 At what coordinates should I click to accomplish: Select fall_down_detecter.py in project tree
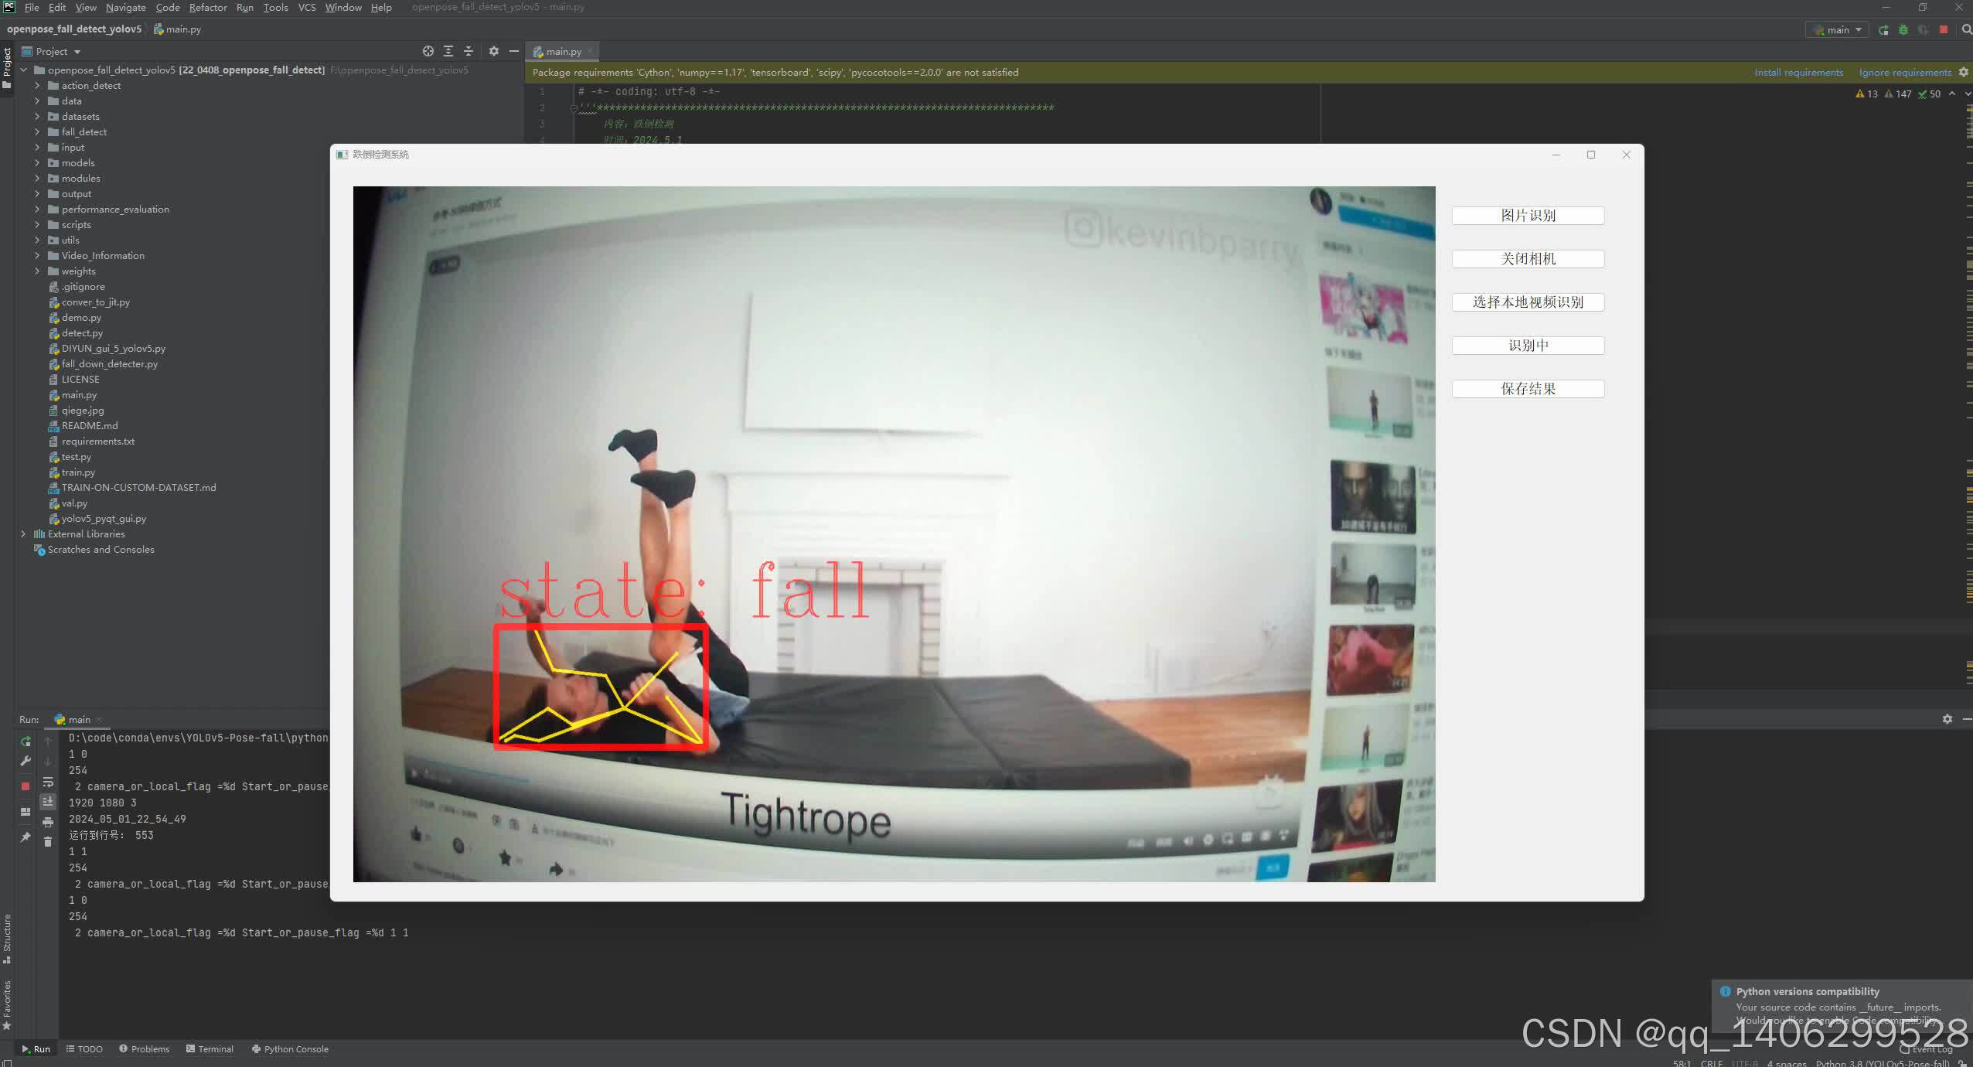(x=109, y=364)
